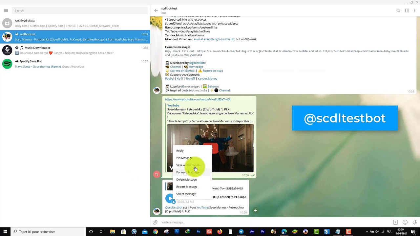
Task: Toggle the right info sidebar panel
Action: tap(407, 10)
